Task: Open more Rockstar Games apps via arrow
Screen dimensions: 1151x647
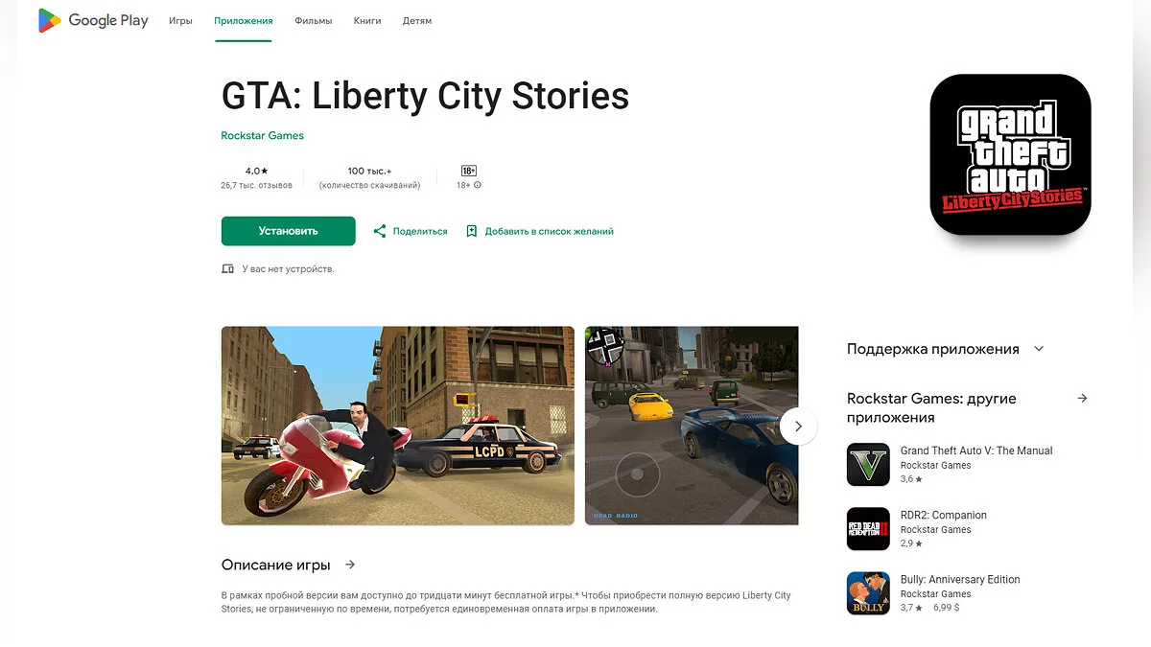Action: [1082, 398]
